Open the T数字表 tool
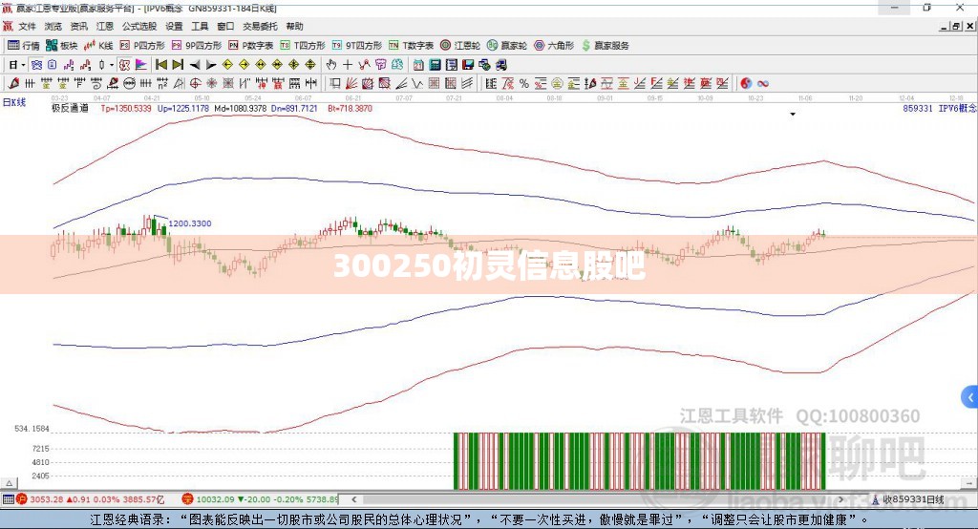 tap(411, 46)
